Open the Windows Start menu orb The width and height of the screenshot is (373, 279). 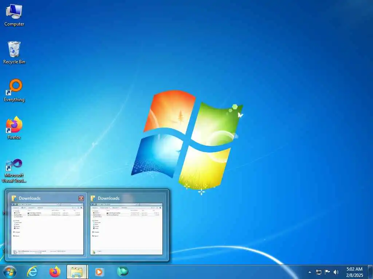10,272
